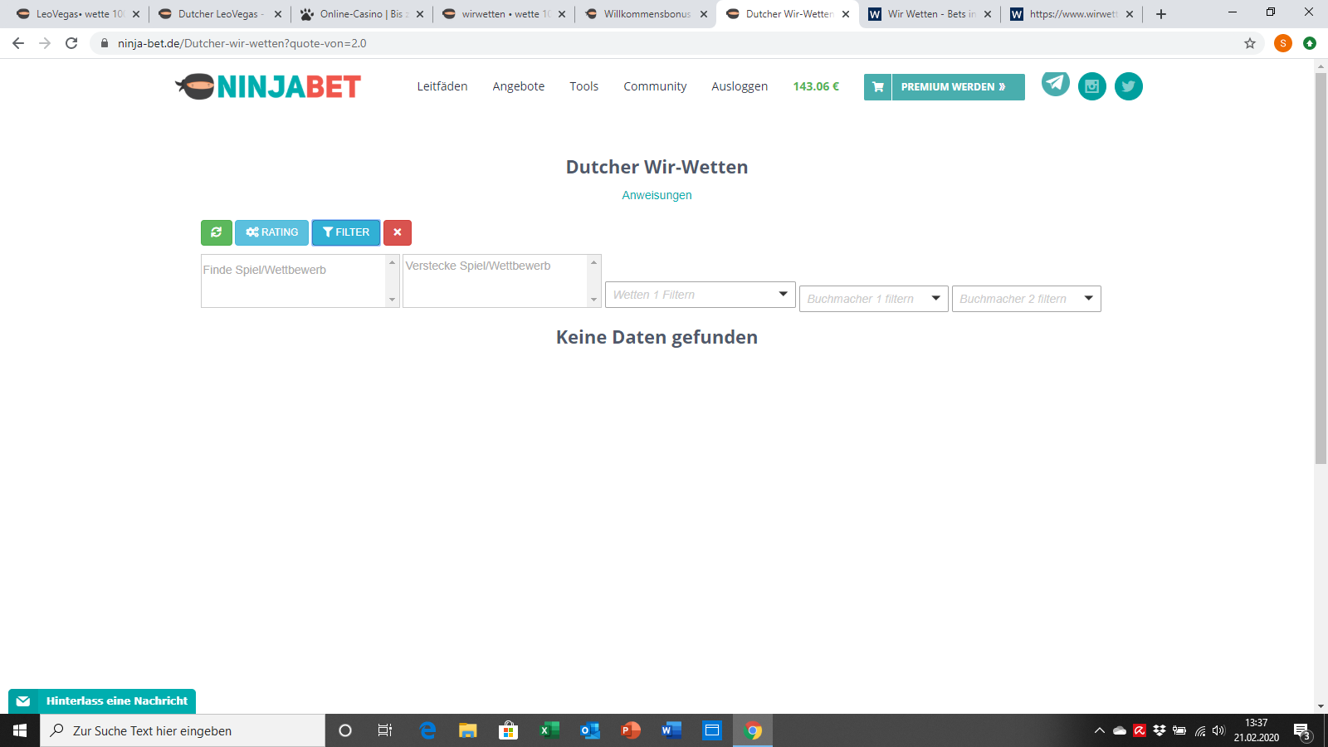Open File Explorer from taskbar
Viewport: 1328px width, 747px height.
point(468,730)
